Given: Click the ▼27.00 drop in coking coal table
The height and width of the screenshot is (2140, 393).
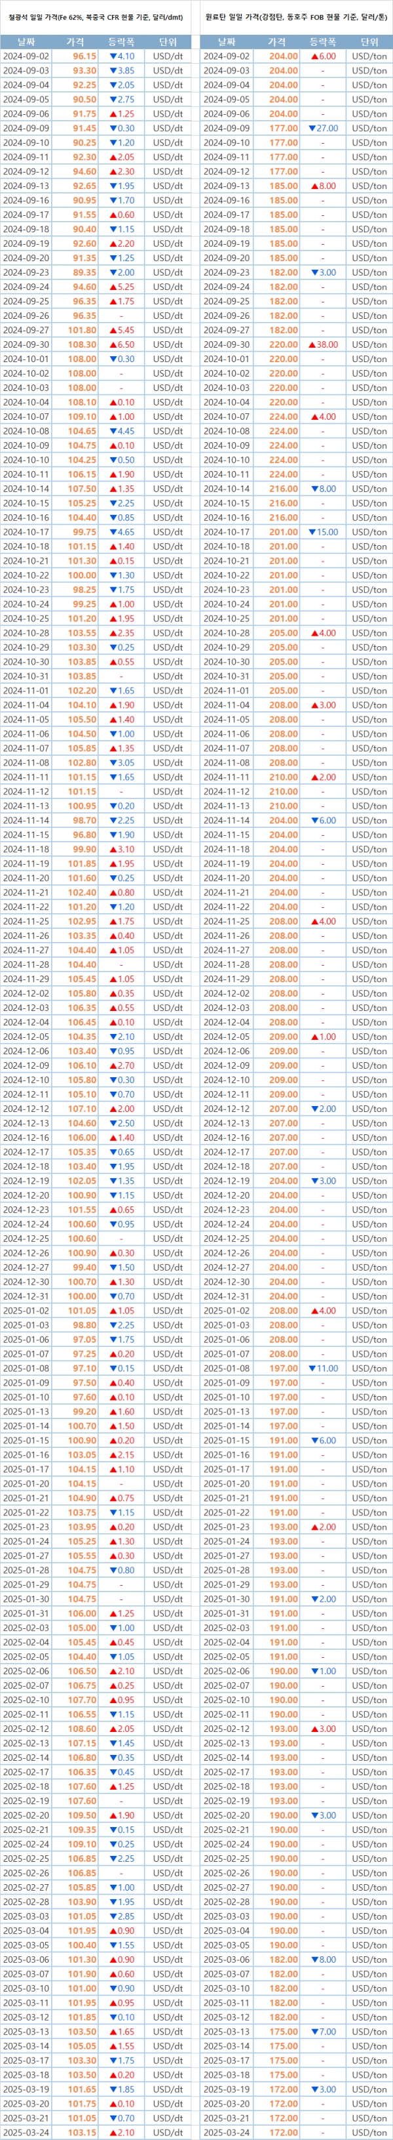Looking at the screenshot, I should click(x=322, y=129).
